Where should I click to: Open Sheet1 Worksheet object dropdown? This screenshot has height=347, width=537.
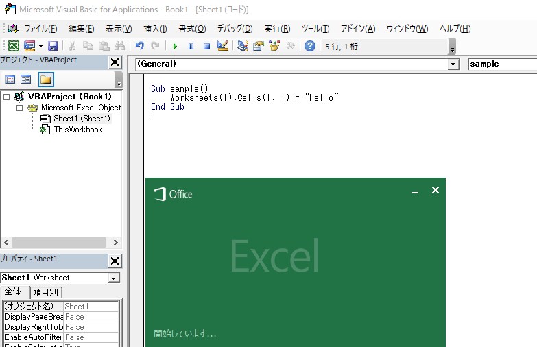point(113,278)
